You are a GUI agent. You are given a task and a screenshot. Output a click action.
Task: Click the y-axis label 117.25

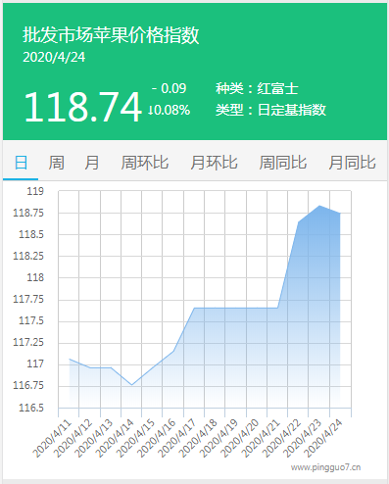tap(28, 342)
